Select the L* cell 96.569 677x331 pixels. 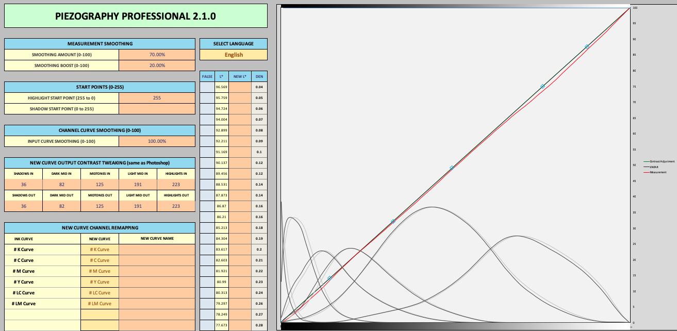point(222,87)
